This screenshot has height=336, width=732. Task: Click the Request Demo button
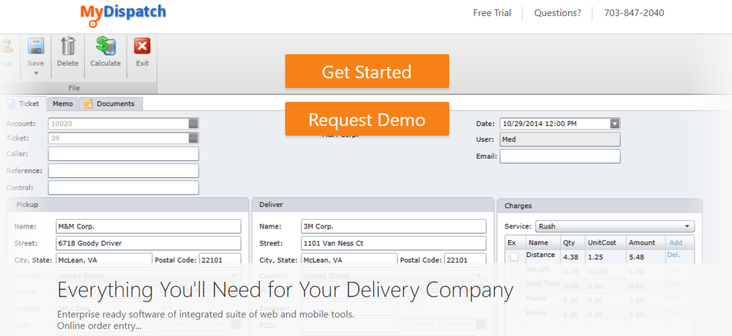[367, 119]
